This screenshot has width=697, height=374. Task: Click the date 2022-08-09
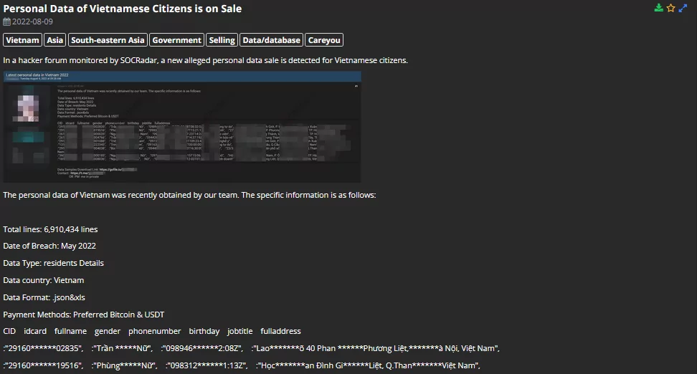(x=32, y=21)
